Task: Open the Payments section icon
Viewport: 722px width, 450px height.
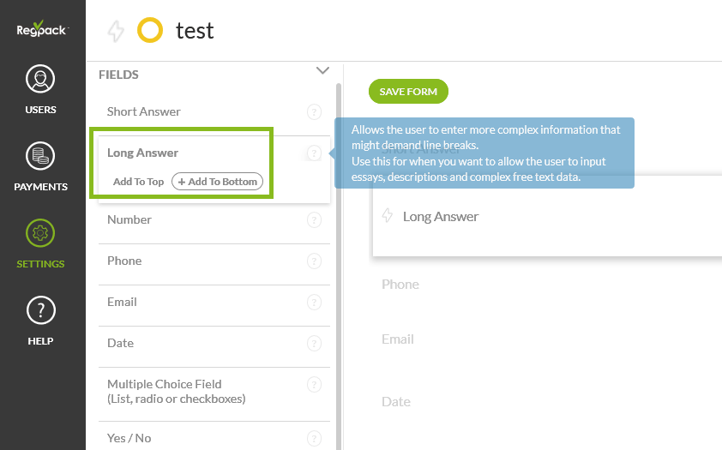Action: [40, 157]
